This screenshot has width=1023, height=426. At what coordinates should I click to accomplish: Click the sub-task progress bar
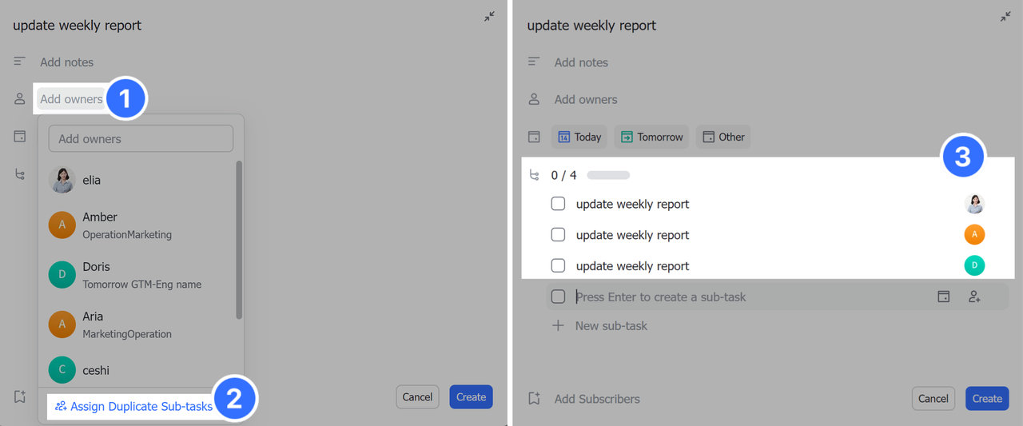point(608,175)
